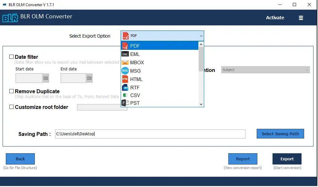Click the EML format icon

coord(125,54)
